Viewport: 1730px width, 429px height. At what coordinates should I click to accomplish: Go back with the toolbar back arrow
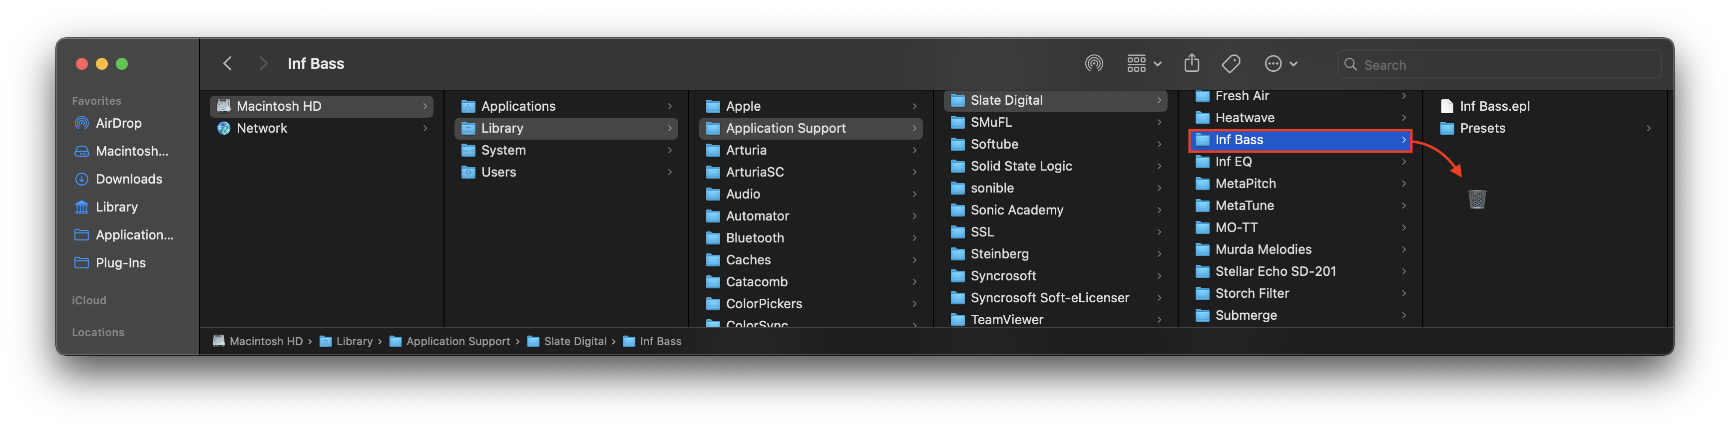click(x=227, y=64)
